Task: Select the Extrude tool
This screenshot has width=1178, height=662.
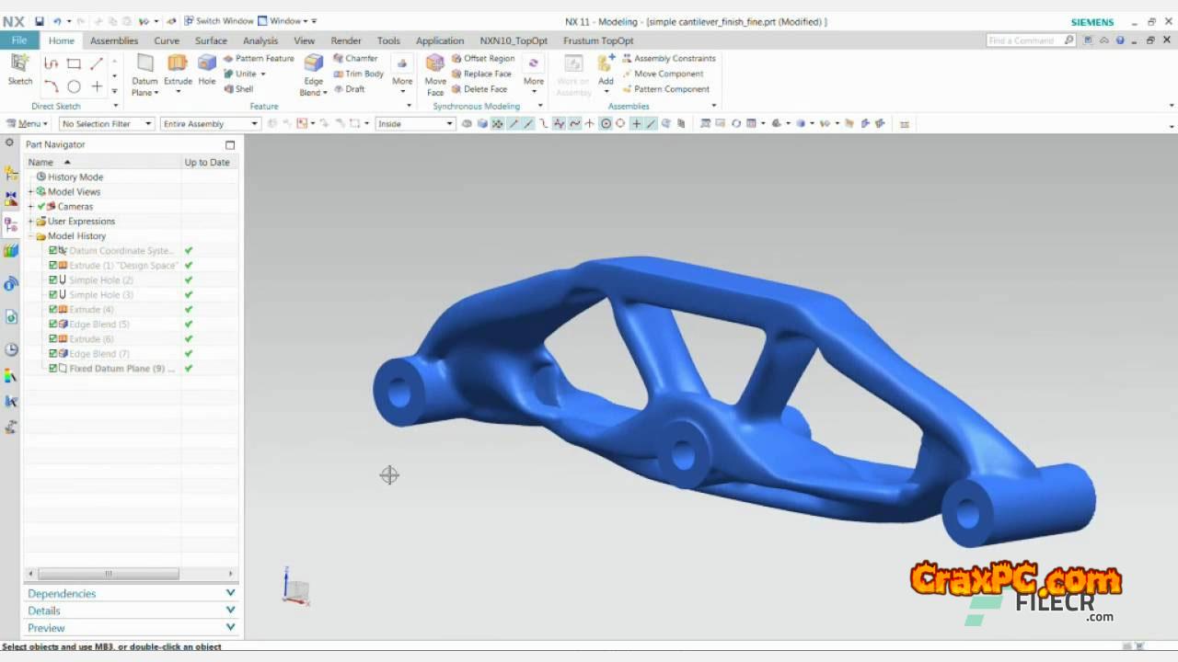Action: pos(178,64)
